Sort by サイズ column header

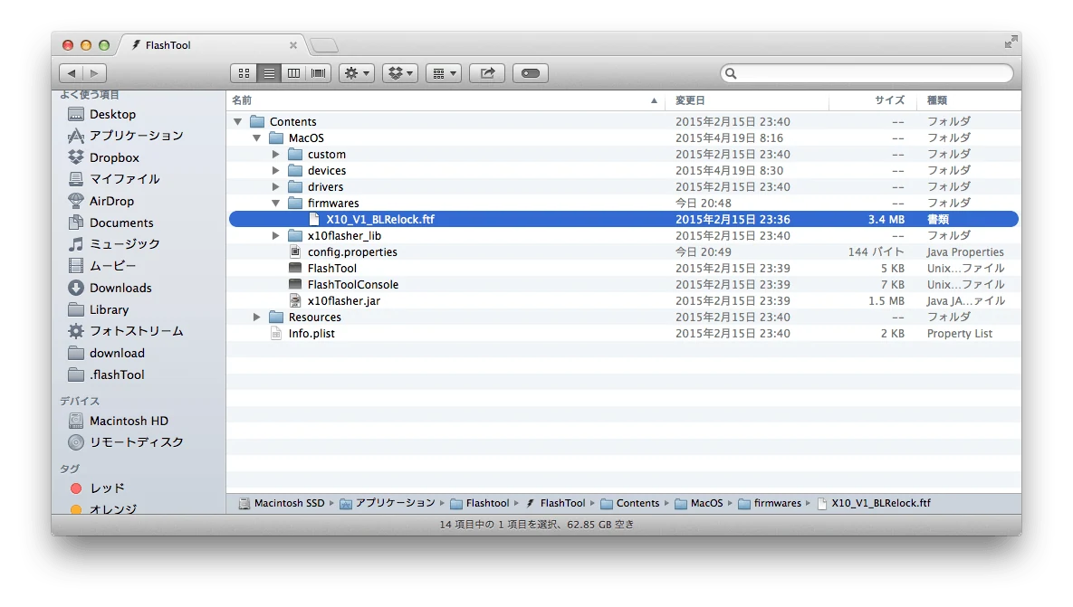873,100
